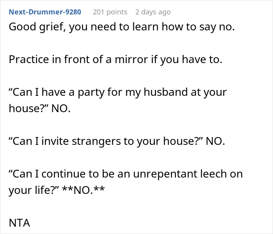273x234 pixels.
Task: Click the word strangers in the comment
Action: (x=96, y=141)
